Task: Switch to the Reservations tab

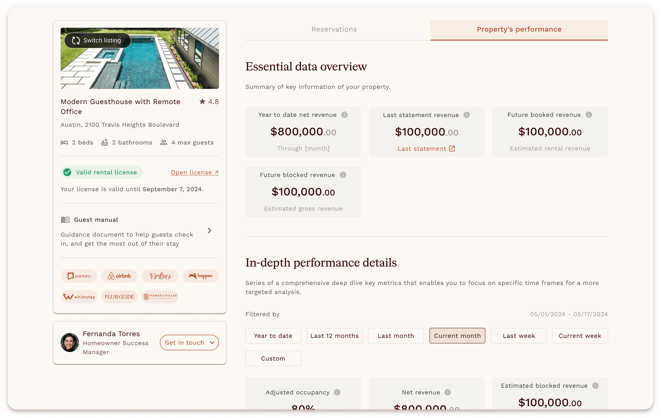Action: (x=334, y=30)
